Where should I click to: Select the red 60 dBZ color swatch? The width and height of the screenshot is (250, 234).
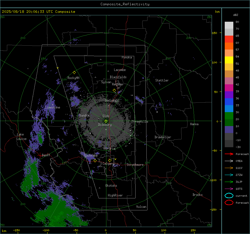click(x=229, y=39)
